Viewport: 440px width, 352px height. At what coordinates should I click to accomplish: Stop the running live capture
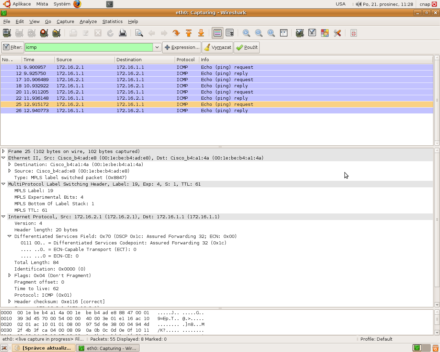tap(44, 33)
